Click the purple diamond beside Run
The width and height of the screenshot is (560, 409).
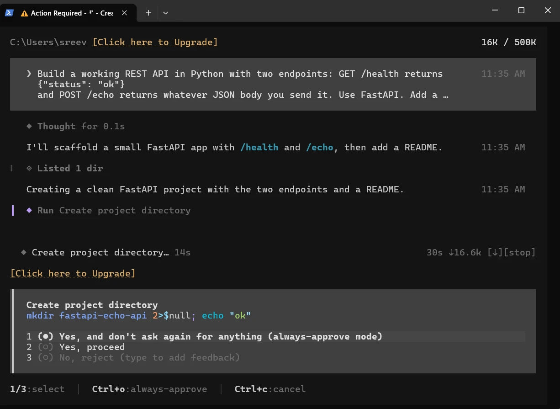click(x=29, y=210)
